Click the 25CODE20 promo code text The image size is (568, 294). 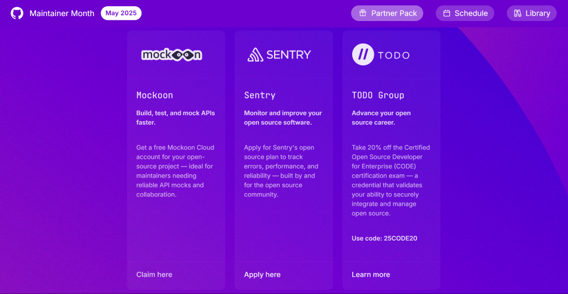[399, 239]
